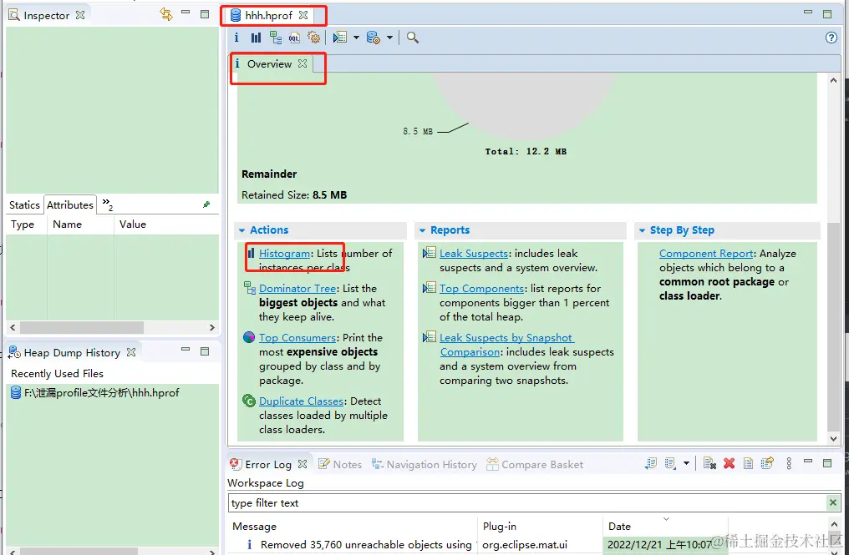
Task: Open the Object Query Language (OQL) studio
Action: 294,38
